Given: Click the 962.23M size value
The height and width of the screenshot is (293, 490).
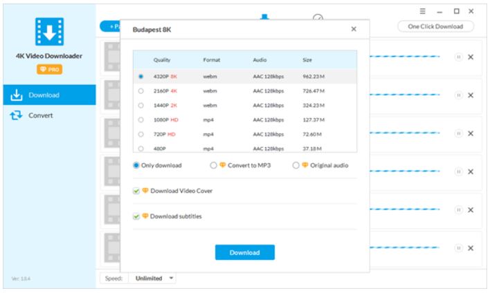Looking at the screenshot, I should pyautogui.click(x=314, y=77).
